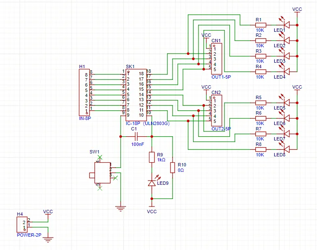Click the '1kΩ' value of R9
This screenshot has height=250, width=317.
pyautogui.click(x=161, y=160)
